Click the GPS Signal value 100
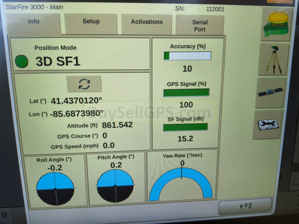 point(186,105)
